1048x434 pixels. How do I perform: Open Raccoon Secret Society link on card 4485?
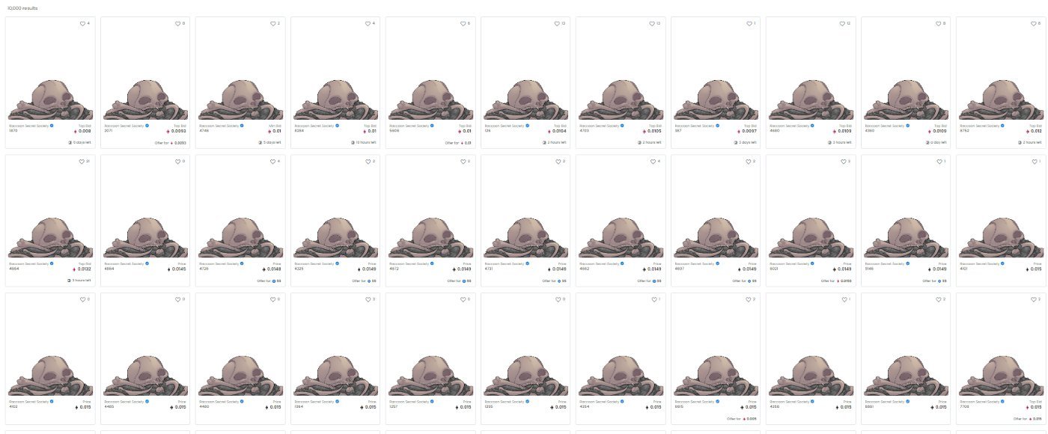[124, 401]
